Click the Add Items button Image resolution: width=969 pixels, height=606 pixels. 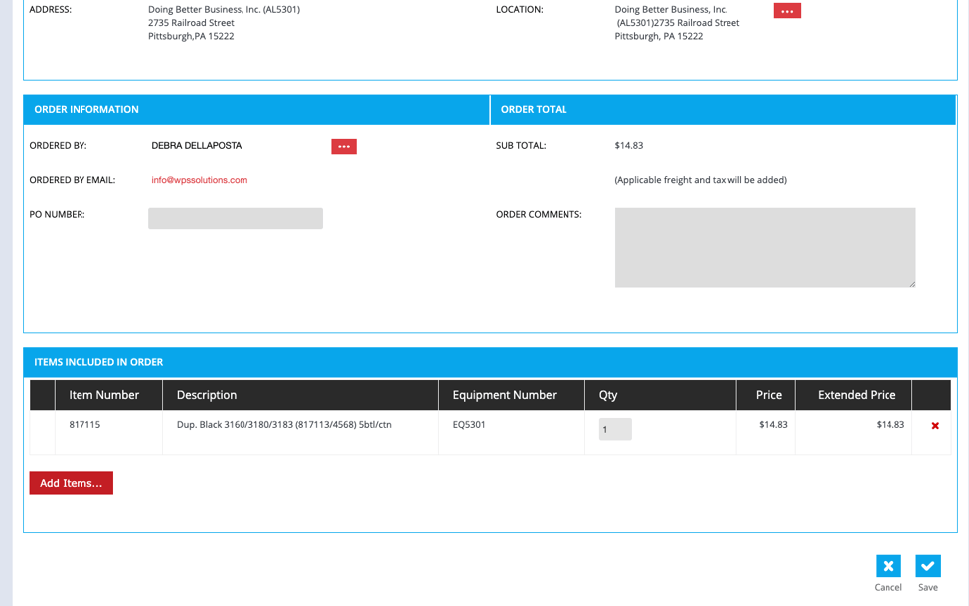tap(72, 483)
